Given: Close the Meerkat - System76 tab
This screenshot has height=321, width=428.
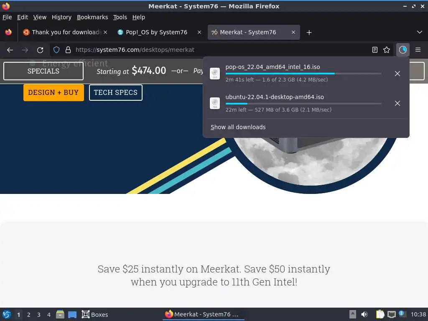Looking at the screenshot, I should [x=293, y=32].
